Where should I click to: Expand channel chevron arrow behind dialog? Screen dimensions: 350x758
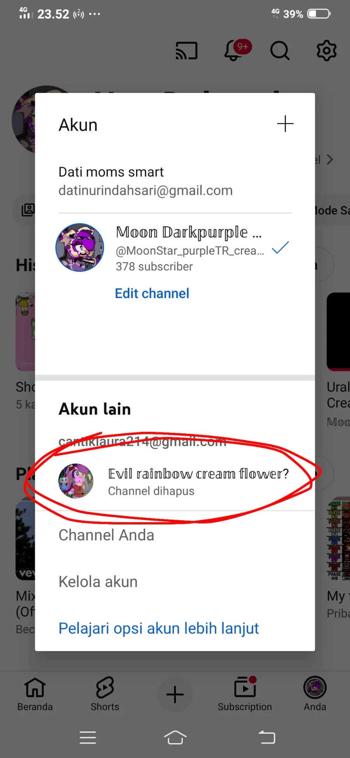click(x=330, y=159)
